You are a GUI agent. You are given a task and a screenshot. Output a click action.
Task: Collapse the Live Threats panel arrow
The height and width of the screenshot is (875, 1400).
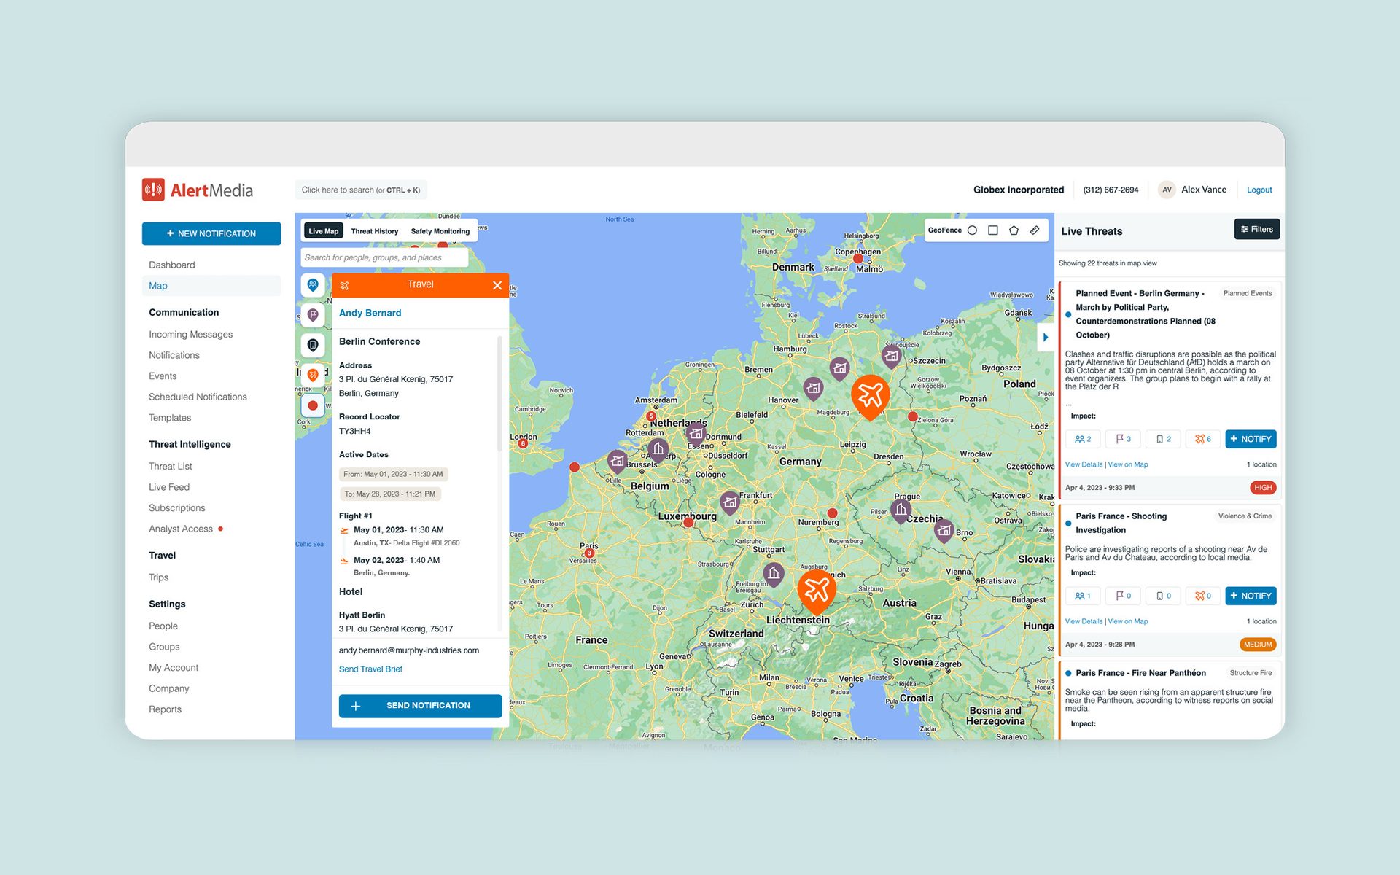click(1046, 337)
